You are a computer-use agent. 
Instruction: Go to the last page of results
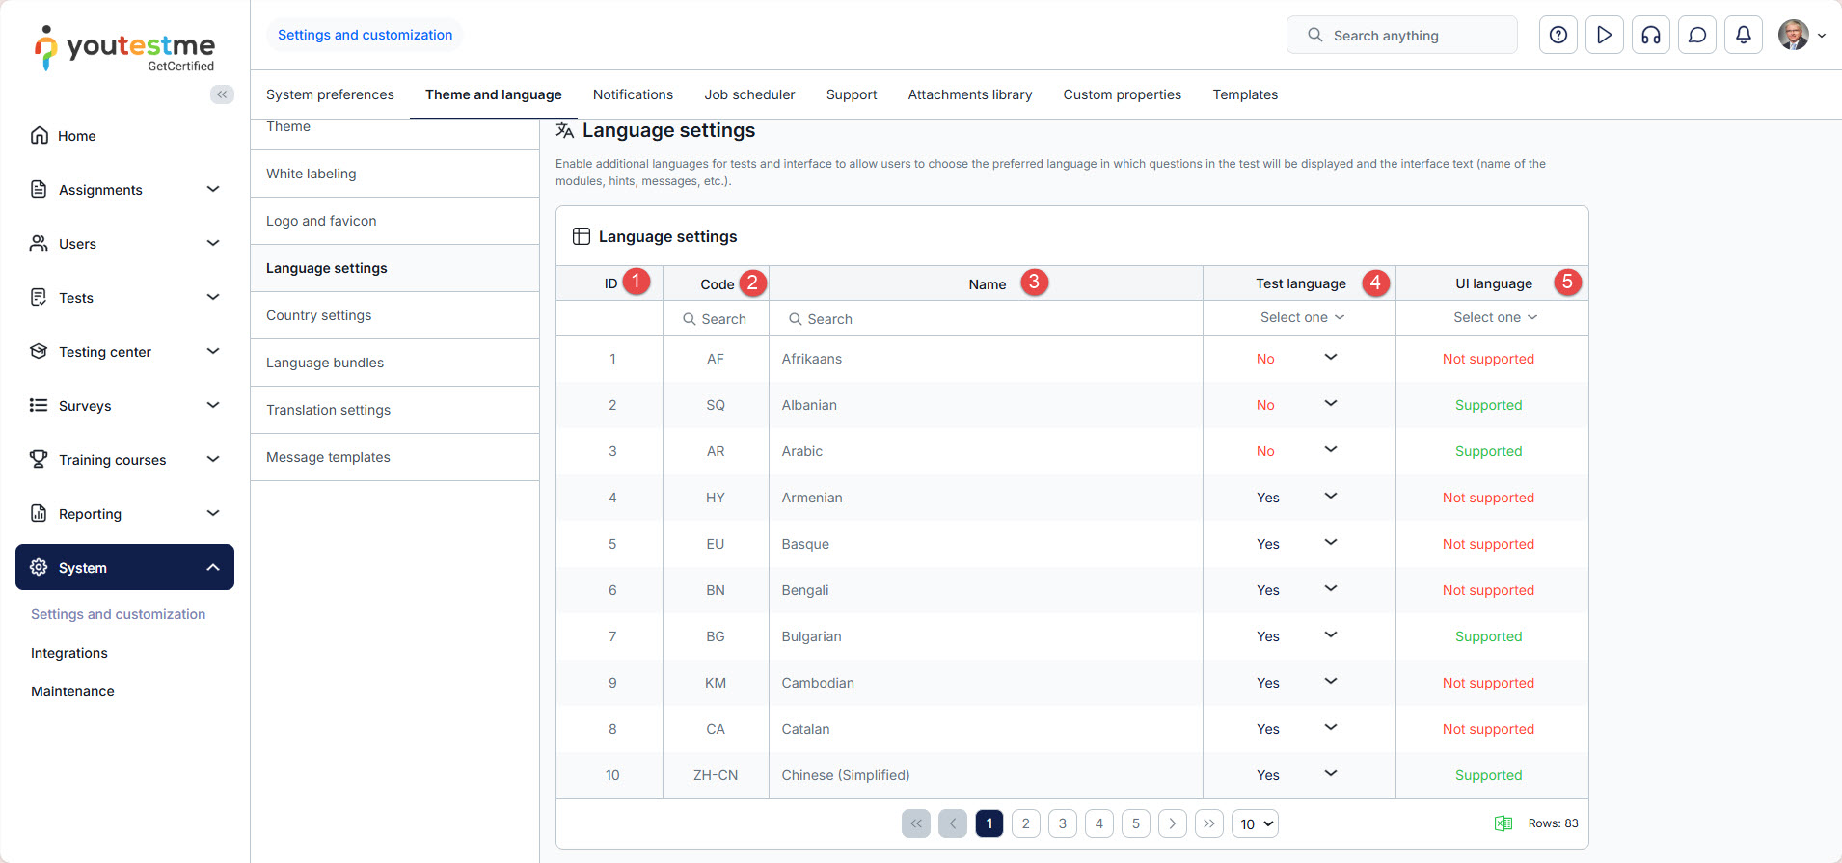[1208, 823]
